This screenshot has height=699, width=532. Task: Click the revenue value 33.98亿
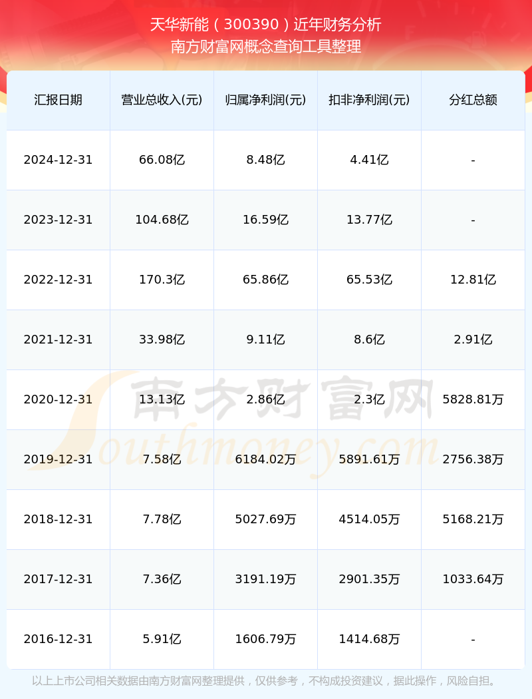tap(162, 340)
